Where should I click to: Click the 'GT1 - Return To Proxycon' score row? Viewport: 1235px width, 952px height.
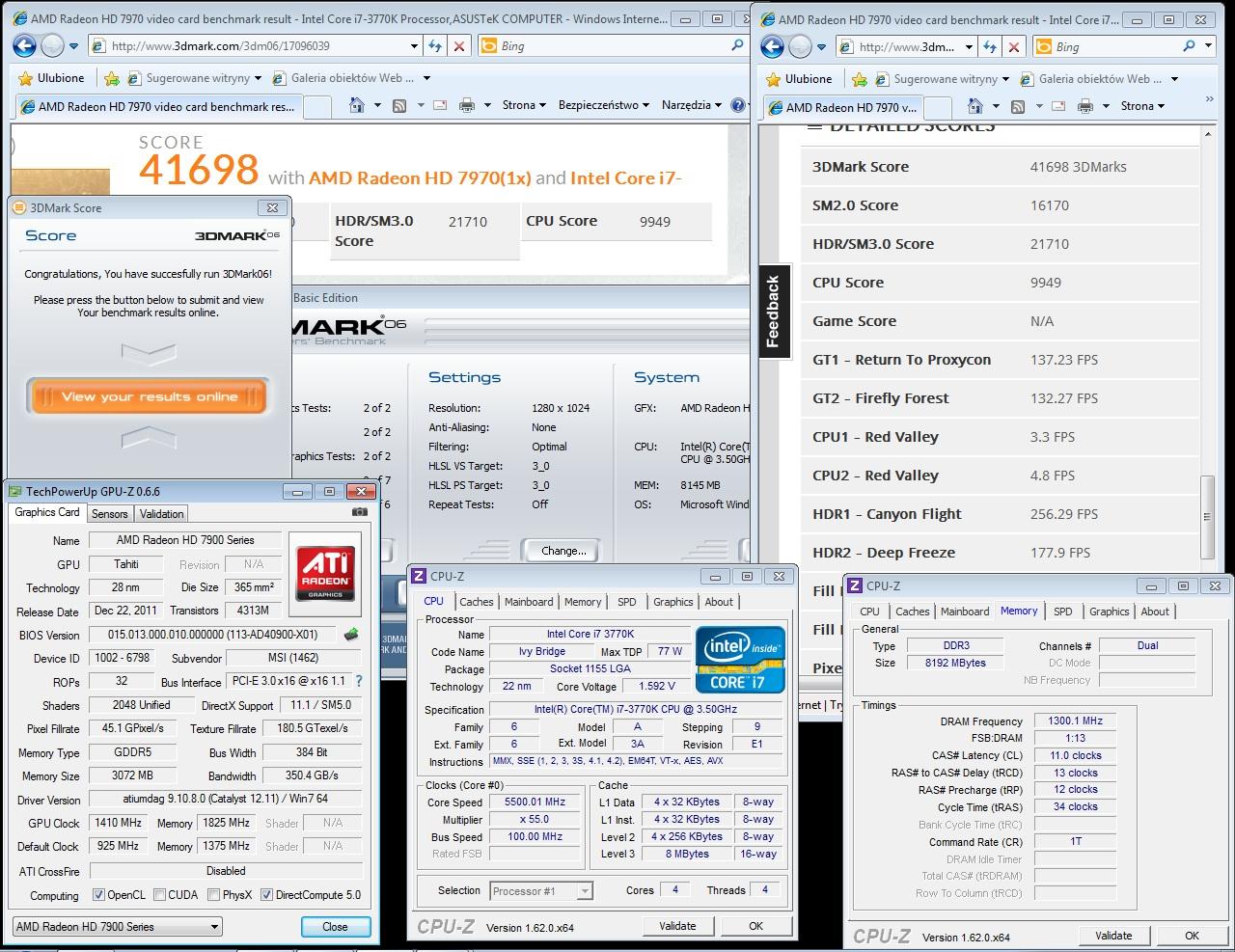coord(1000,360)
